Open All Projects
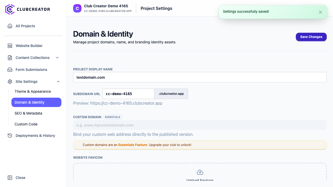This screenshot has height=187, width=333. [x=33, y=26]
